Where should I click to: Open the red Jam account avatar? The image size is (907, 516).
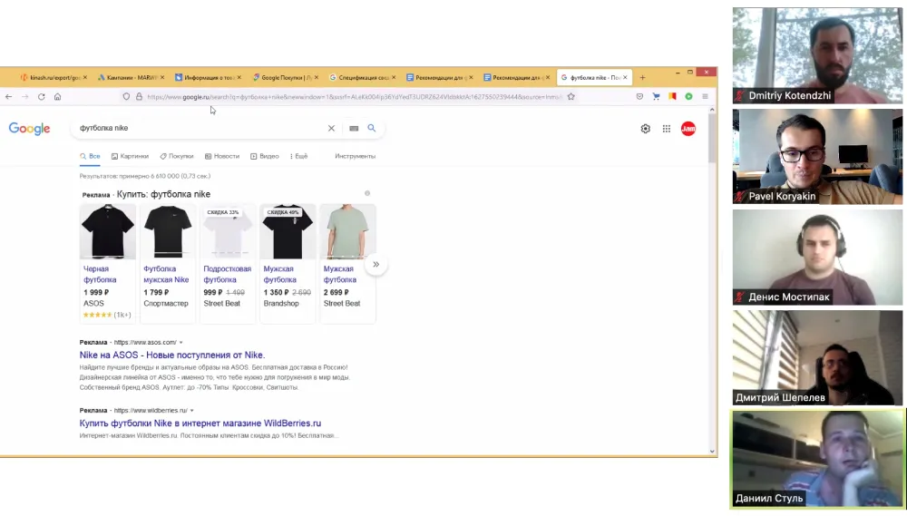pos(688,129)
